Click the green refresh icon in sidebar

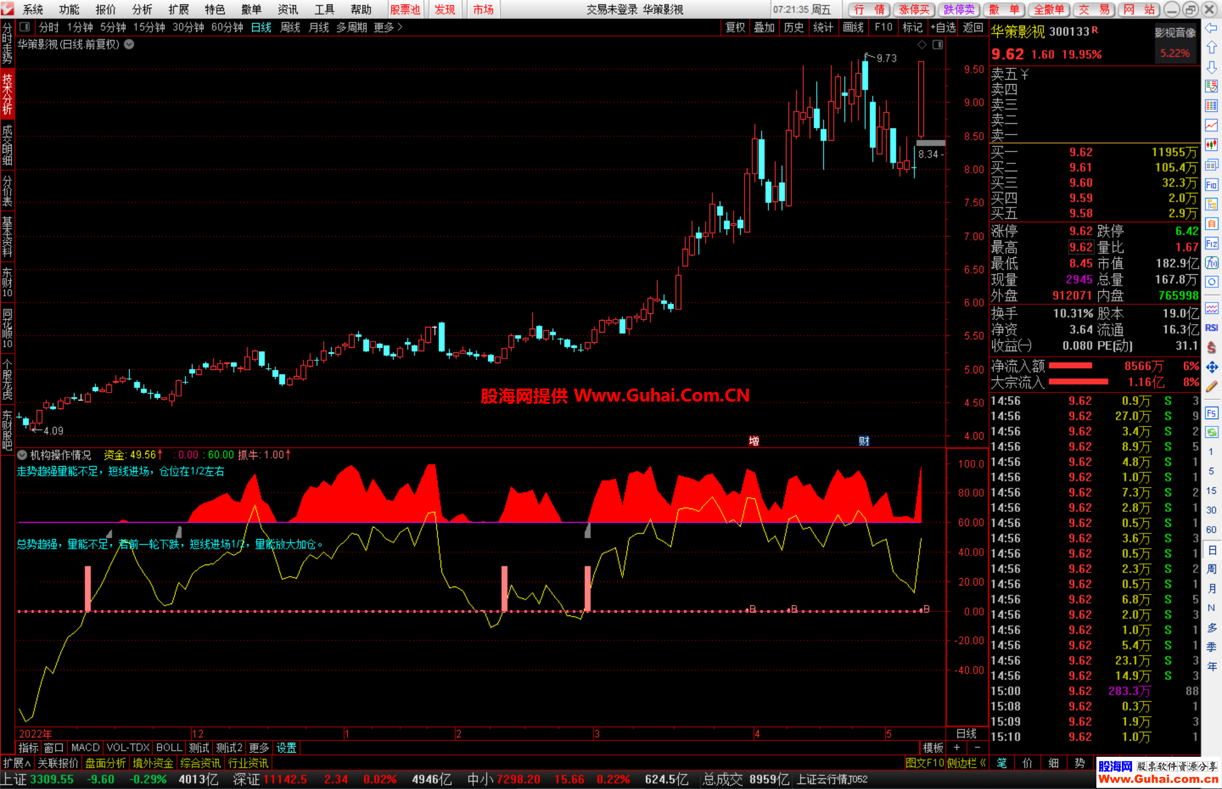click(1211, 432)
